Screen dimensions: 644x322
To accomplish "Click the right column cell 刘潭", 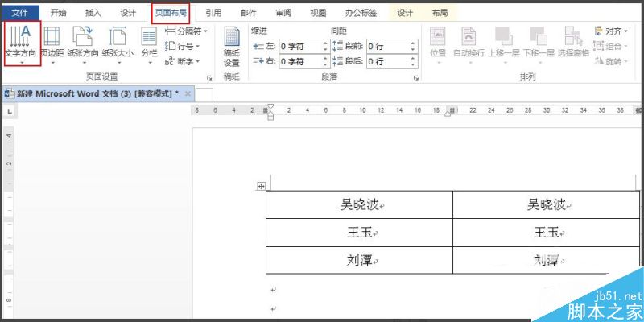I will click(x=547, y=260).
